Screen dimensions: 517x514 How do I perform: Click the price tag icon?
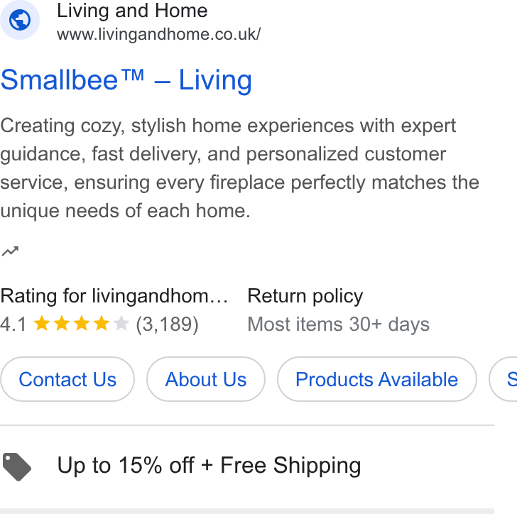click(x=17, y=466)
